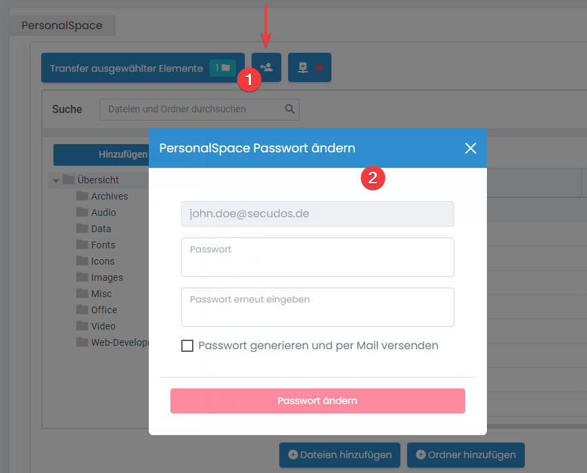Click the Audio folder icon

(83, 212)
